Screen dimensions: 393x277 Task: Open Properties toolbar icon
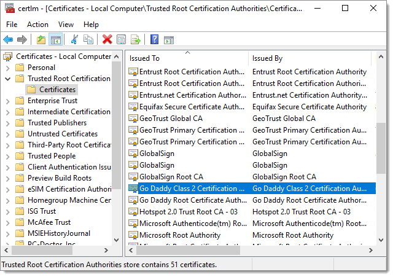(x=122, y=39)
